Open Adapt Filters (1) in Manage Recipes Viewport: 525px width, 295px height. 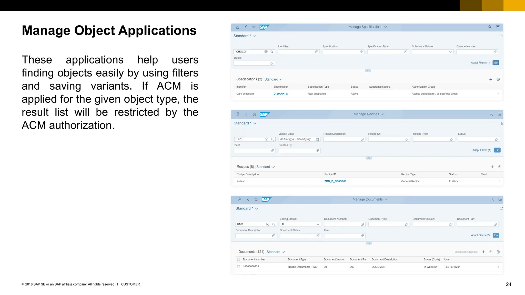point(482,150)
